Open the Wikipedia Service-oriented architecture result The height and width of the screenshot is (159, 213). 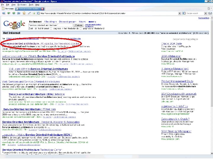pos(40,44)
